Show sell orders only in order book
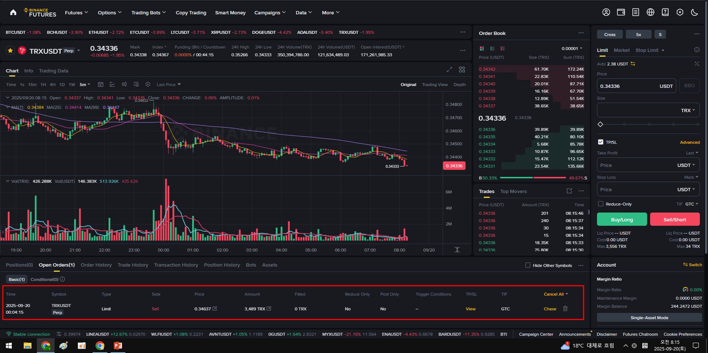 pyautogui.click(x=503, y=49)
